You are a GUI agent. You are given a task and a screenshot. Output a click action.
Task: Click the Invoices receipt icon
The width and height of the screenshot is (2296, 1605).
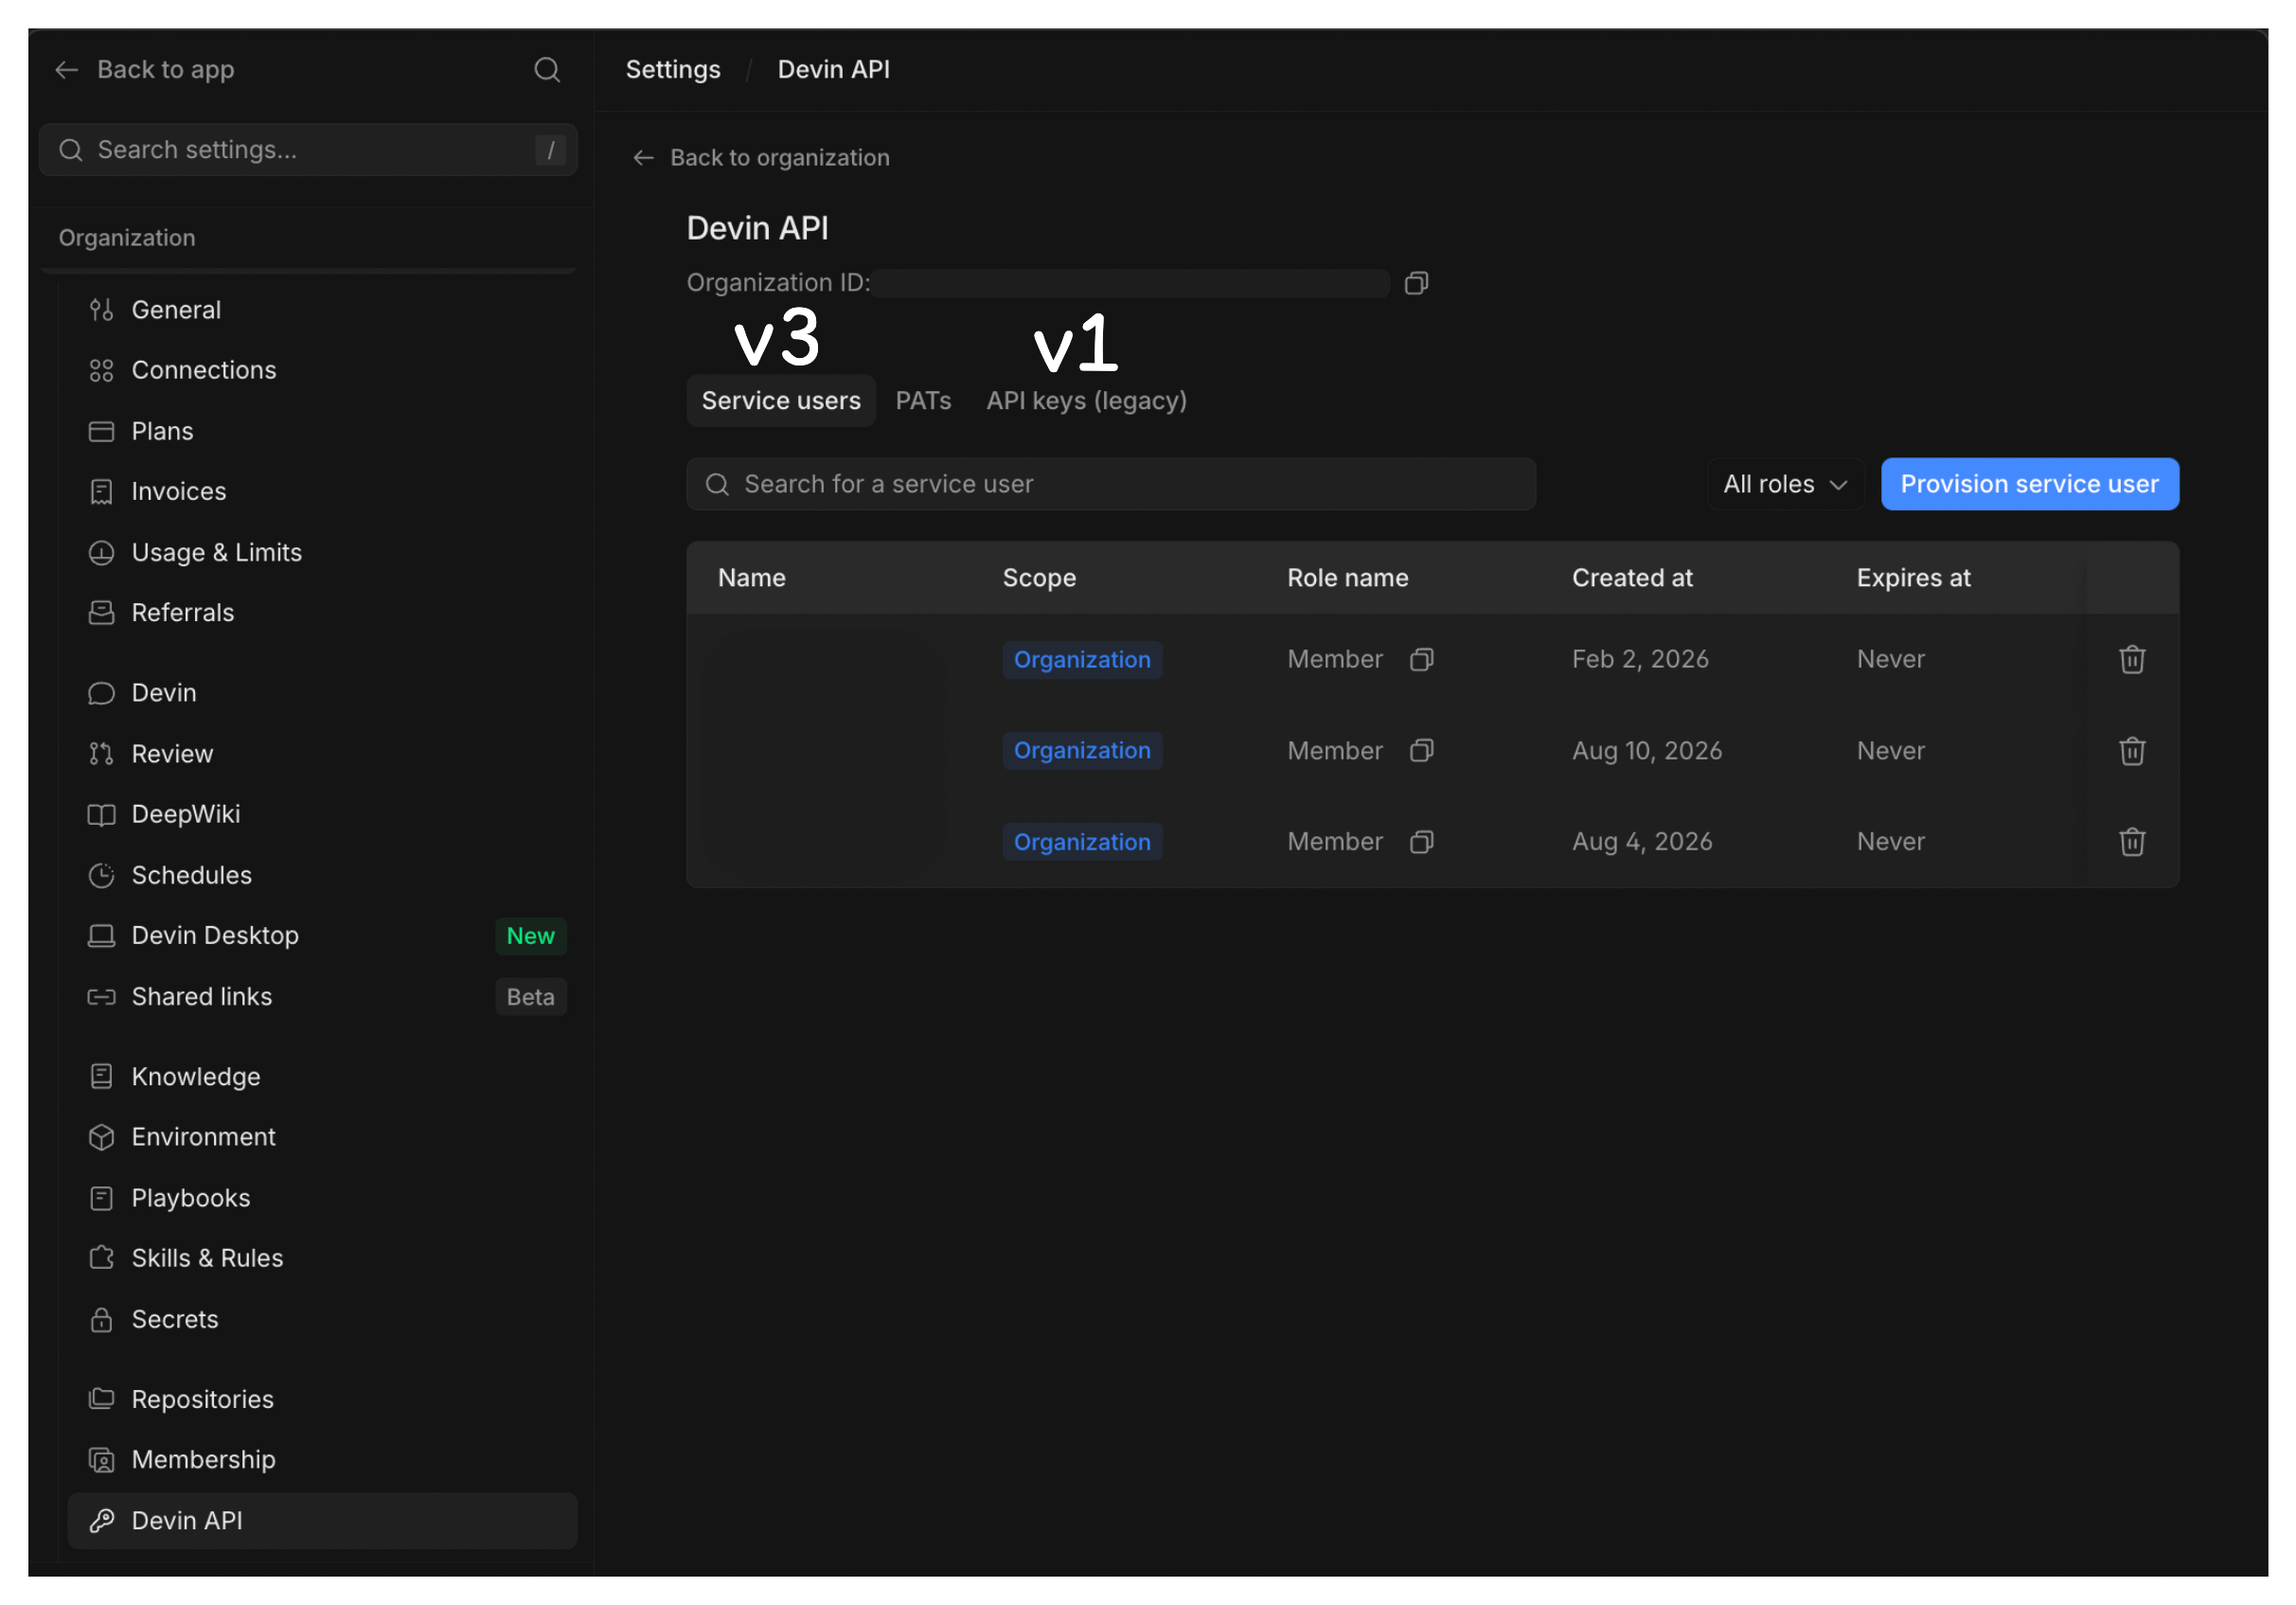click(101, 492)
